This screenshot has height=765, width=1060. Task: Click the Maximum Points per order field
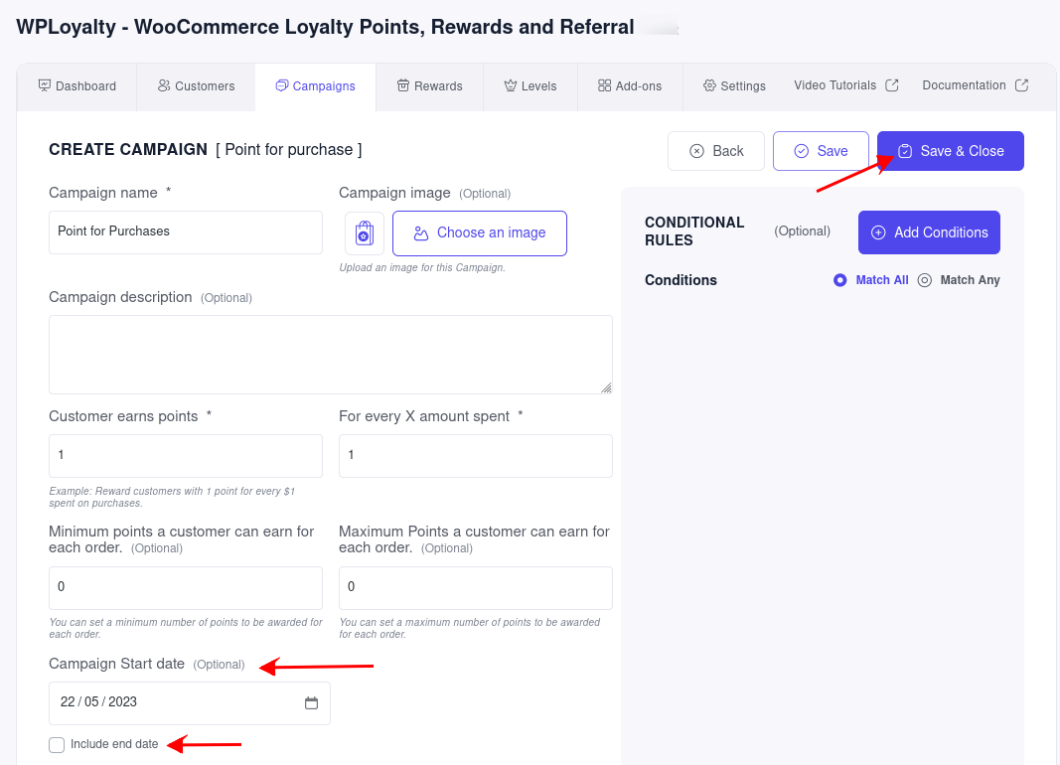[475, 587]
